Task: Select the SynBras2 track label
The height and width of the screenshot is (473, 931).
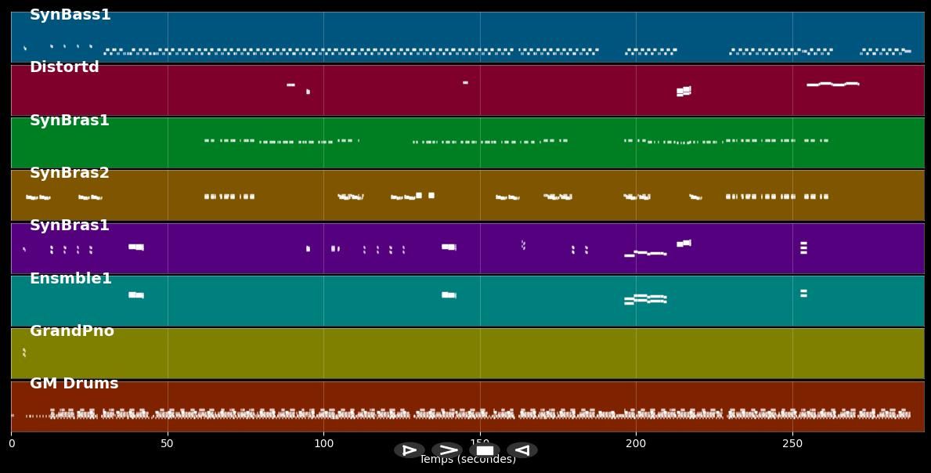Action: point(70,173)
